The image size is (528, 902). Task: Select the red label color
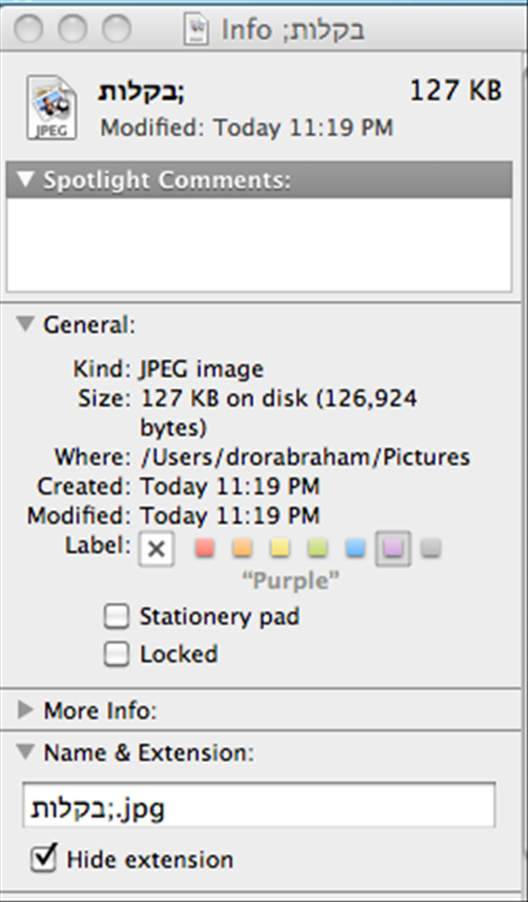(x=205, y=548)
